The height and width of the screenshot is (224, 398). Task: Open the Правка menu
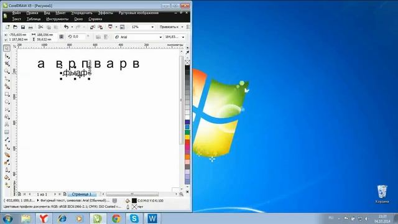pos(32,13)
